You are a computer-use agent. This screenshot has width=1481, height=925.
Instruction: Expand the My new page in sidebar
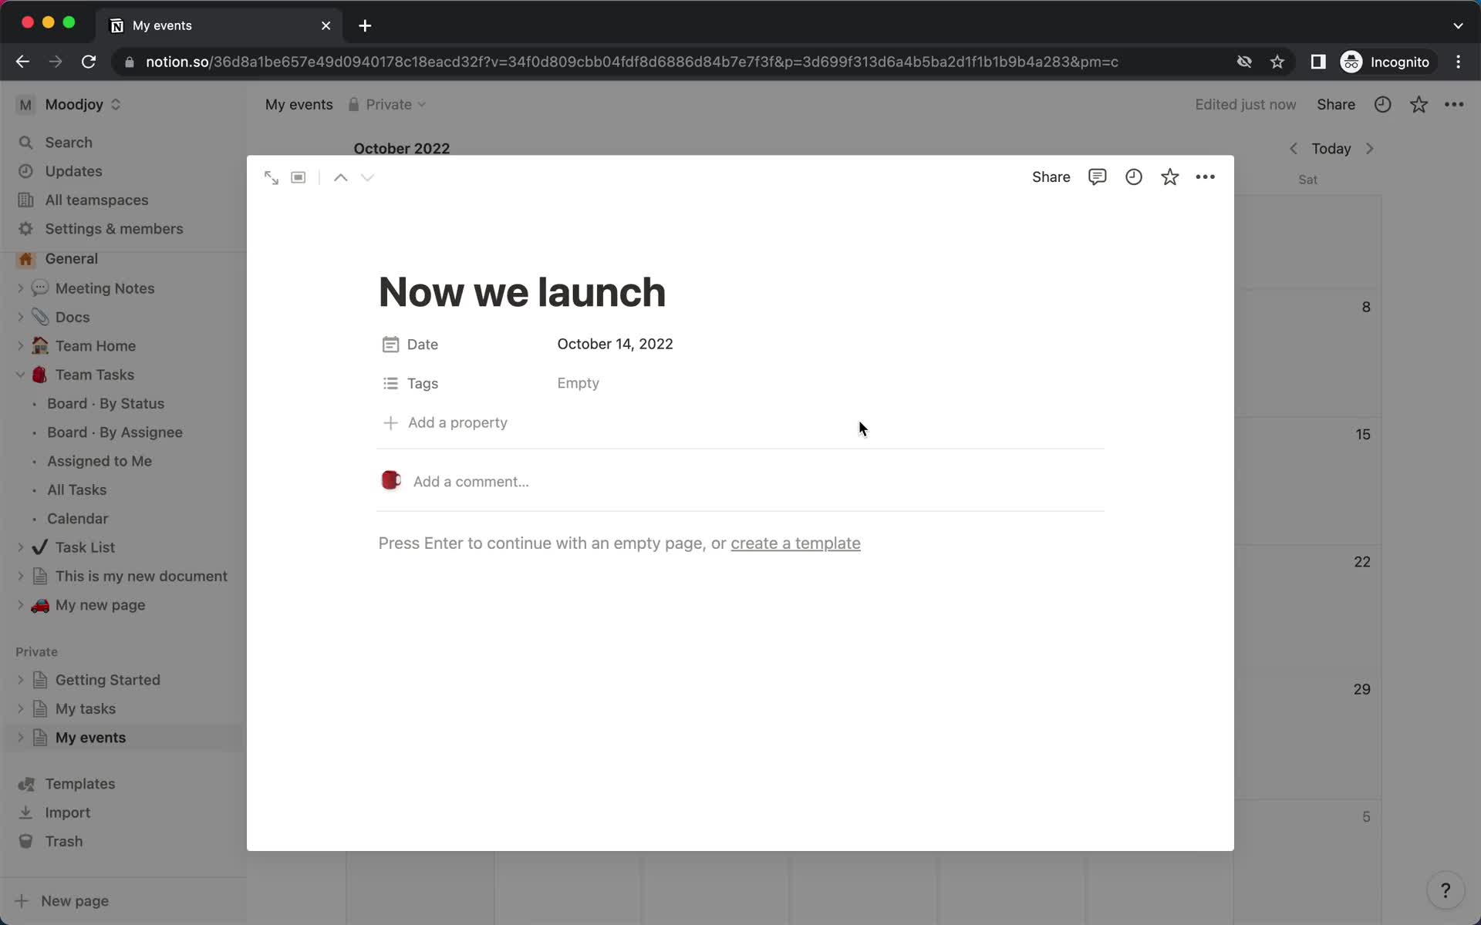(x=20, y=604)
